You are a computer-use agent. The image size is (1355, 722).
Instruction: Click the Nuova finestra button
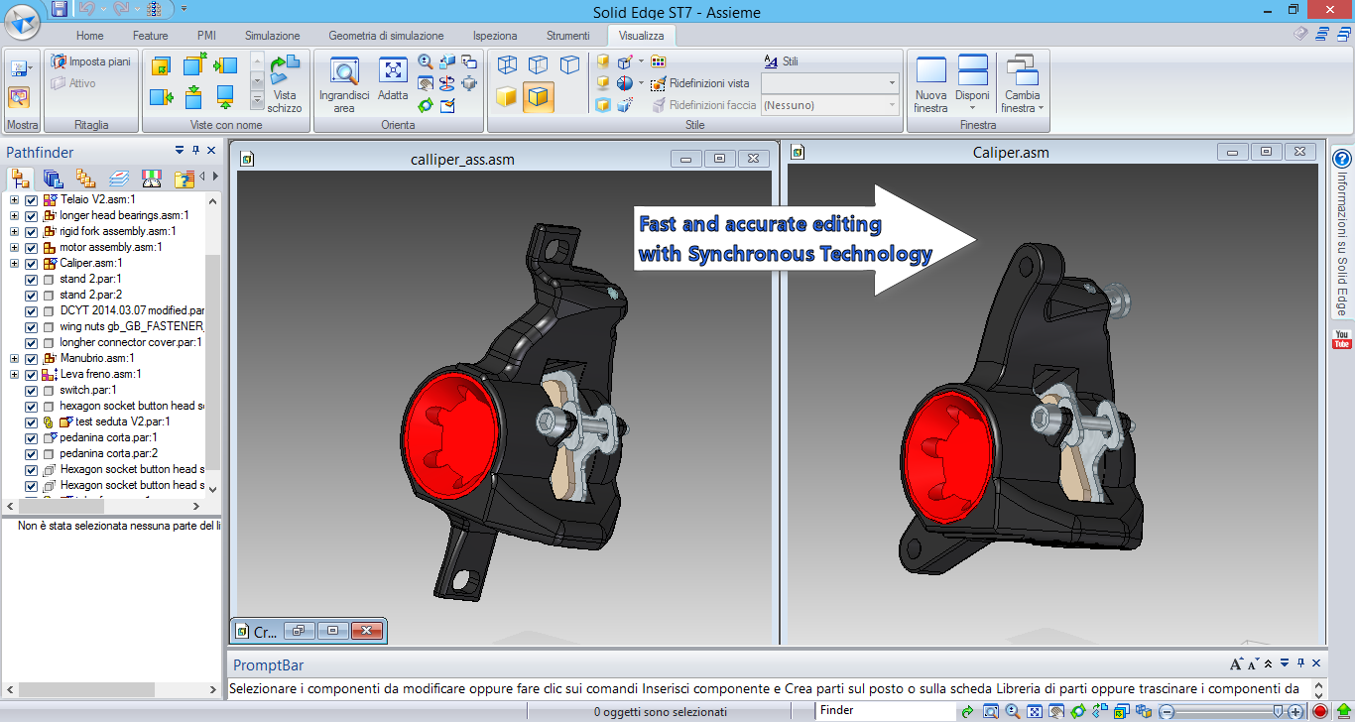tap(930, 85)
